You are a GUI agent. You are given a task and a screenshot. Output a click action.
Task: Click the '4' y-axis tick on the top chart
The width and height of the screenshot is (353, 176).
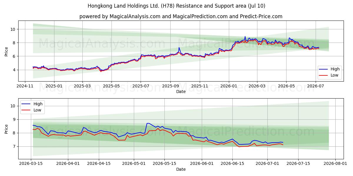point(14,70)
